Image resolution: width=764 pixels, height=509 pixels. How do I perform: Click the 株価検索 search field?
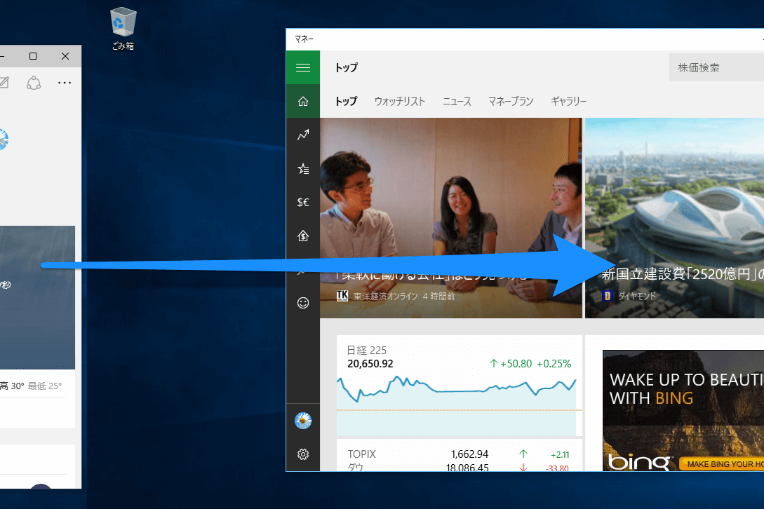(716, 68)
